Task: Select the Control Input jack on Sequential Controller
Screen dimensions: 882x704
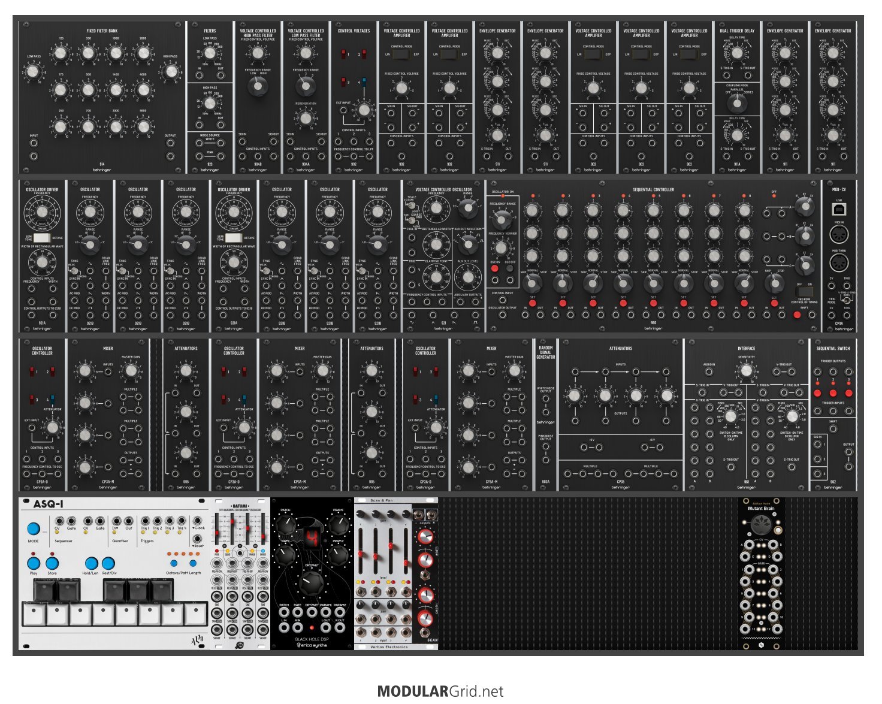Action: 502,300
